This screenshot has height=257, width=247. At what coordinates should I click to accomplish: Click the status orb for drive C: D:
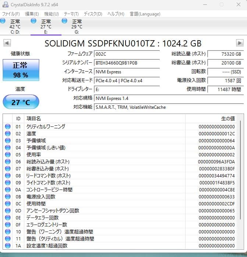3,21
